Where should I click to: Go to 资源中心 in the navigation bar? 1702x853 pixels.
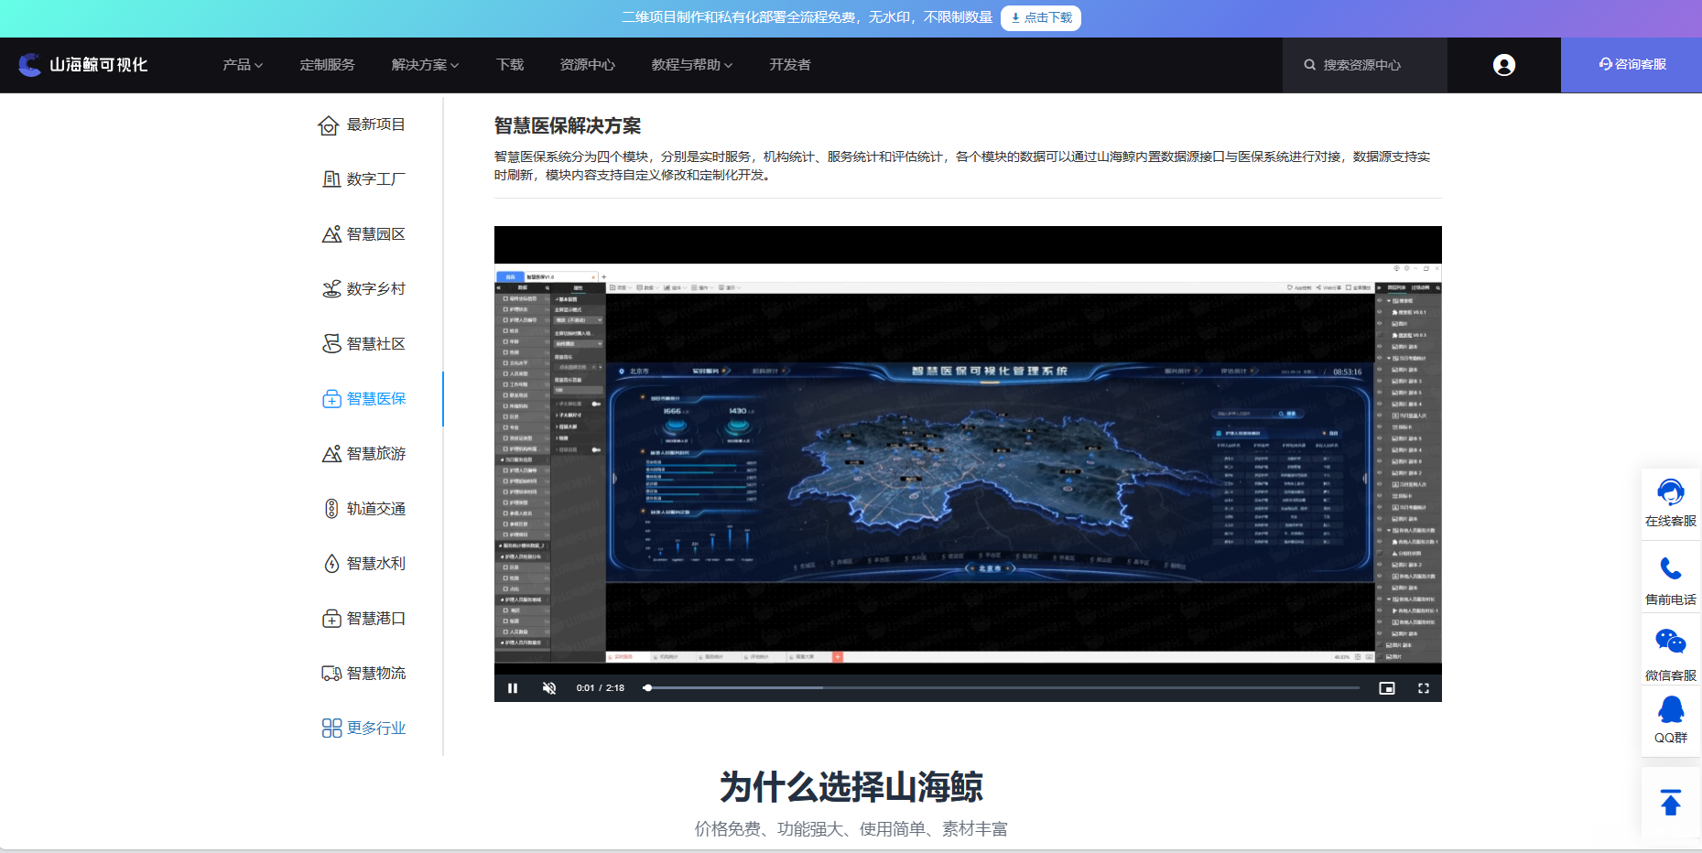coord(588,65)
